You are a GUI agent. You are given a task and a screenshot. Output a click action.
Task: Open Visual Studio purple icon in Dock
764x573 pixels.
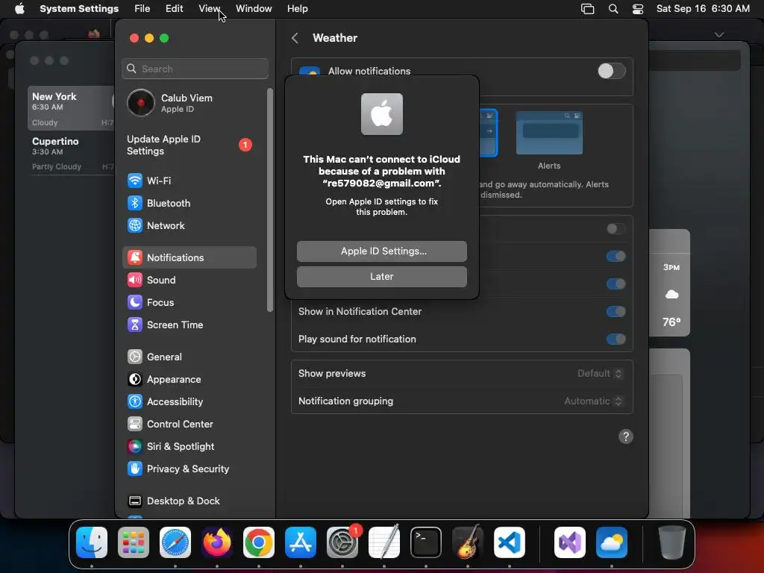click(569, 542)
